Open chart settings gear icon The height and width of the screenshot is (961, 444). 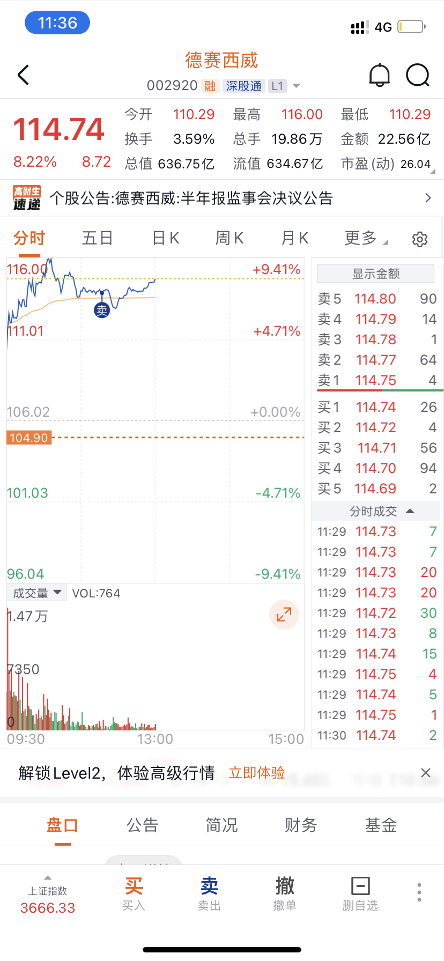coord(420,239)
